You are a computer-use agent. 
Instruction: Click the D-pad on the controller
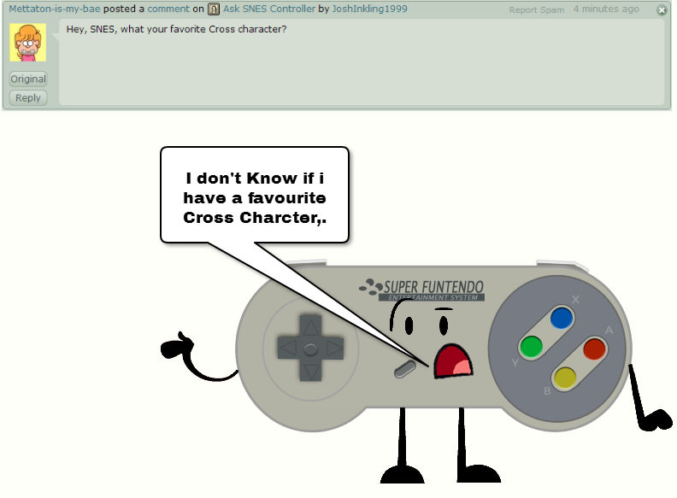(x=310, y=348)
